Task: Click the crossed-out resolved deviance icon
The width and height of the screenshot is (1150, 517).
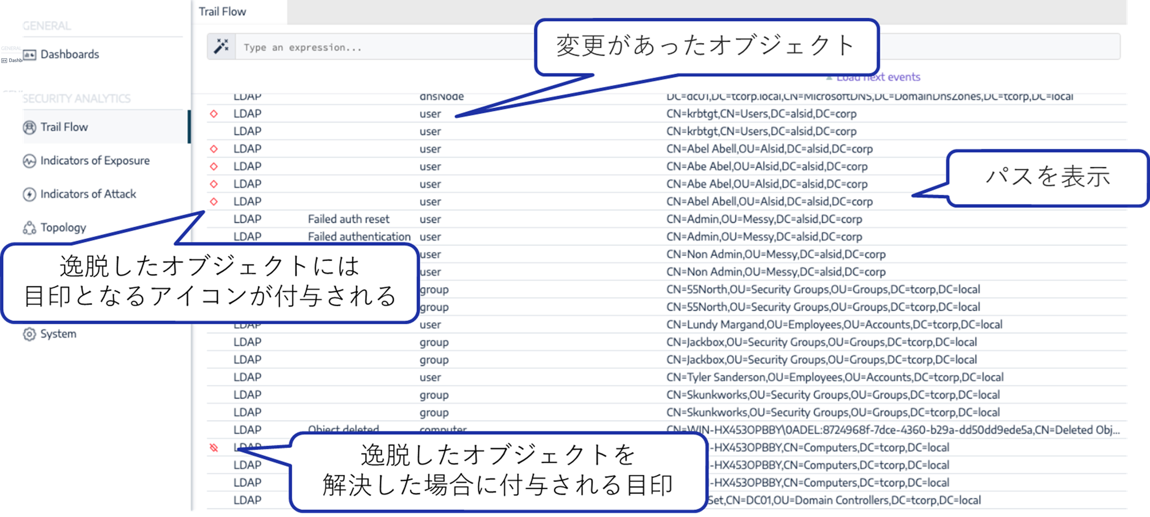Action: pos(214,448)
